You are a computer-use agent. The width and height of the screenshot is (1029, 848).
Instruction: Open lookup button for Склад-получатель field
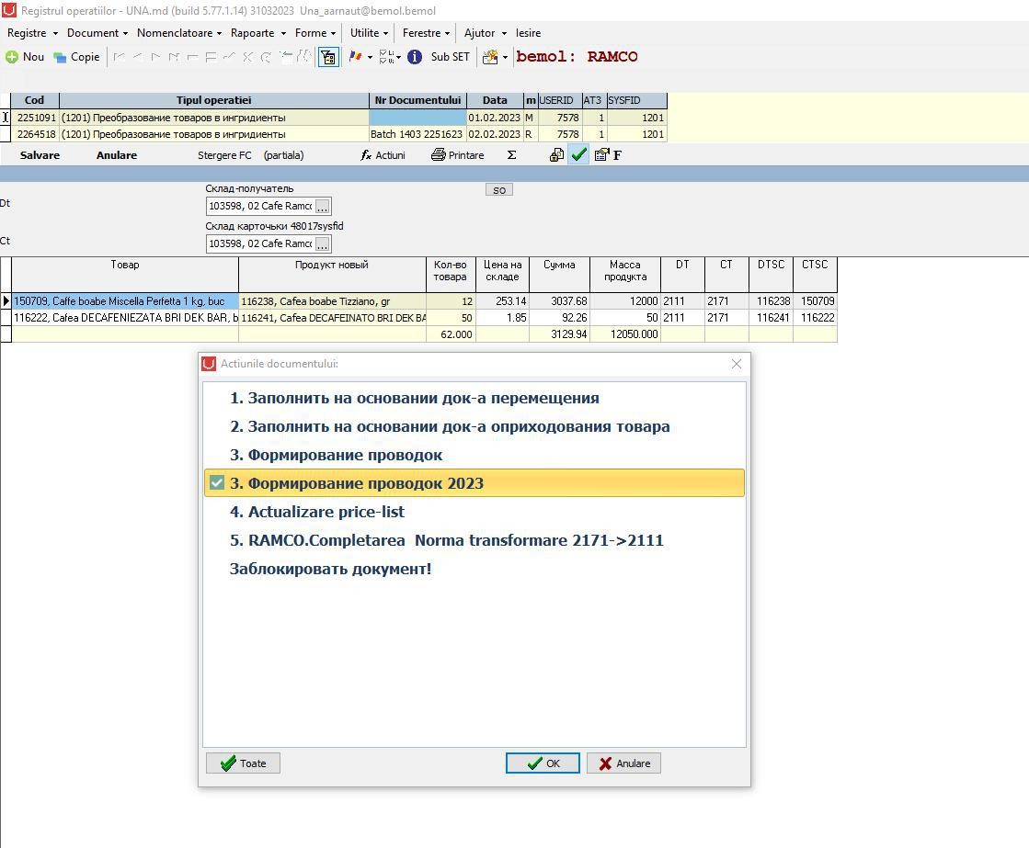click(322, 207)
